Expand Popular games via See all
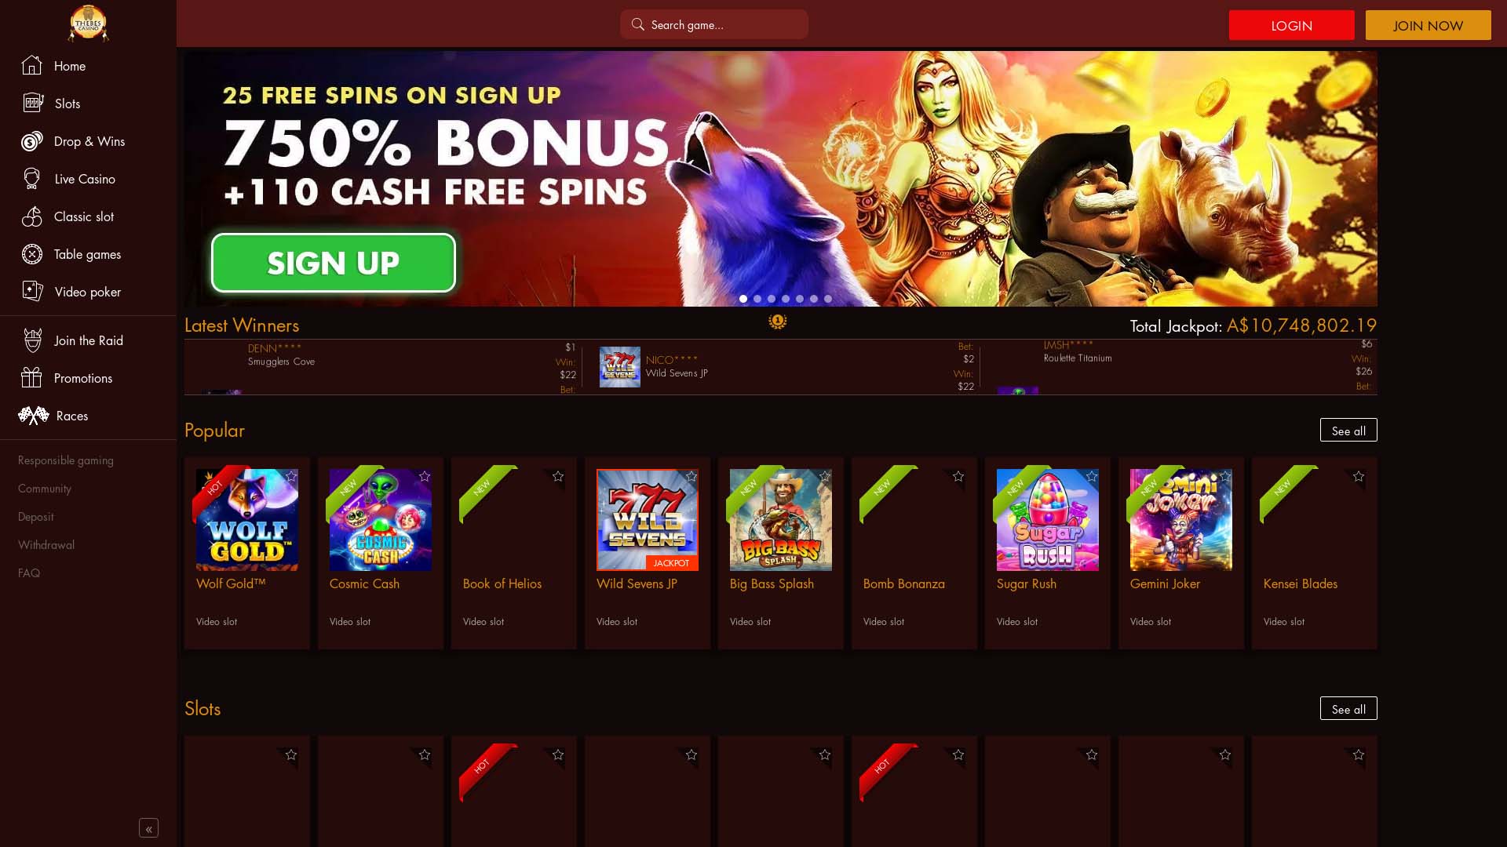The width and height of the screenshot is (1507, 847). pyautogui.click(x=1348, y=430)
